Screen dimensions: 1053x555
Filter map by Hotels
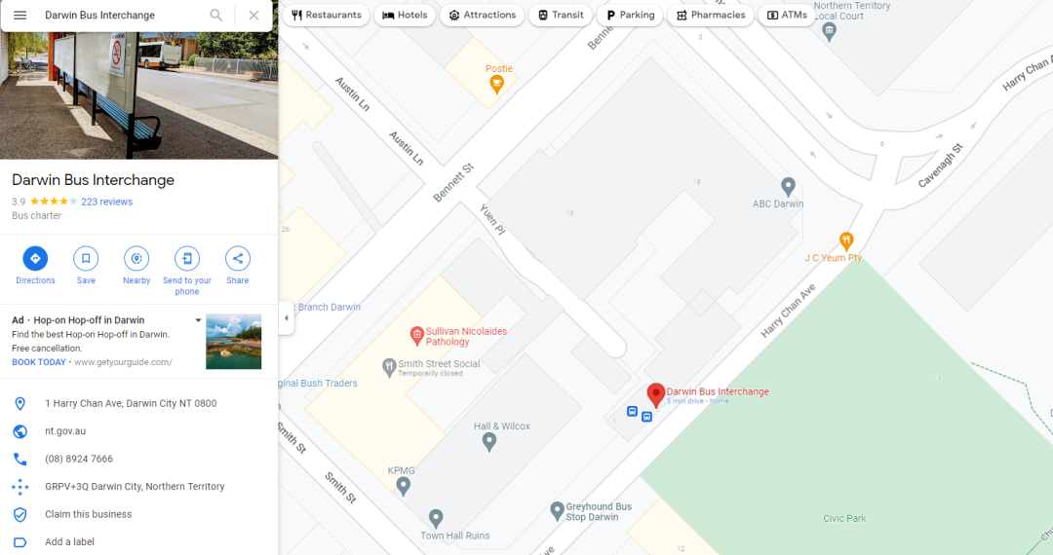405,15
